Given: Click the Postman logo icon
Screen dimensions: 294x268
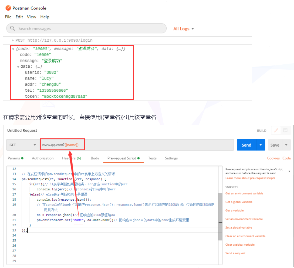Looking at the screenshot, I should pyautogui.click(x=8, y=8).
